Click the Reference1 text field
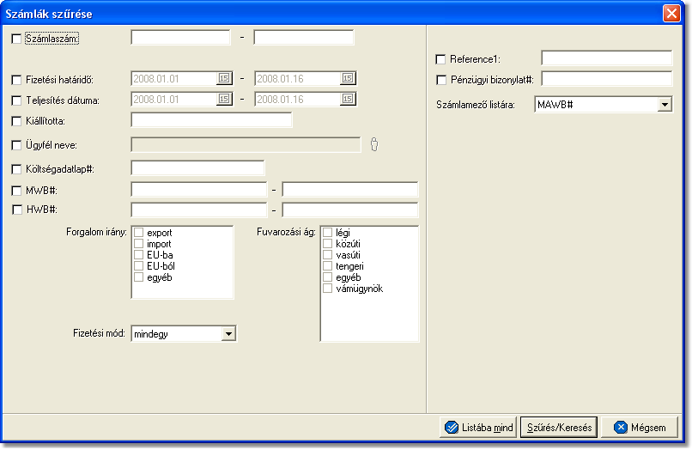The width and height of the screenshot is (692, 450). (607, 58)
